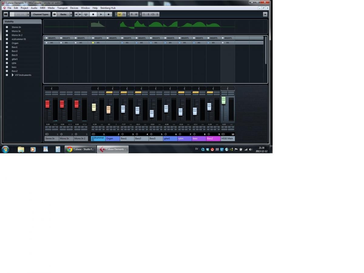Open rack settings arrow next to Racks
This screenshot has width=364, height=273.
71,14
